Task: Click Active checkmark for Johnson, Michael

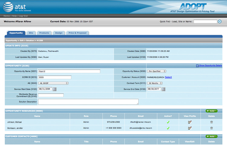Action: (x=168, y=122)
